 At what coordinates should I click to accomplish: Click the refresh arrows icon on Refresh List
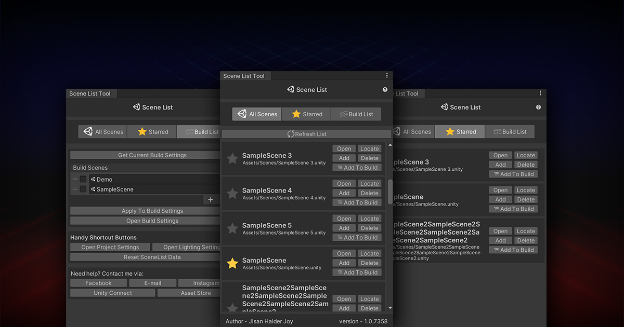[291, 134]
